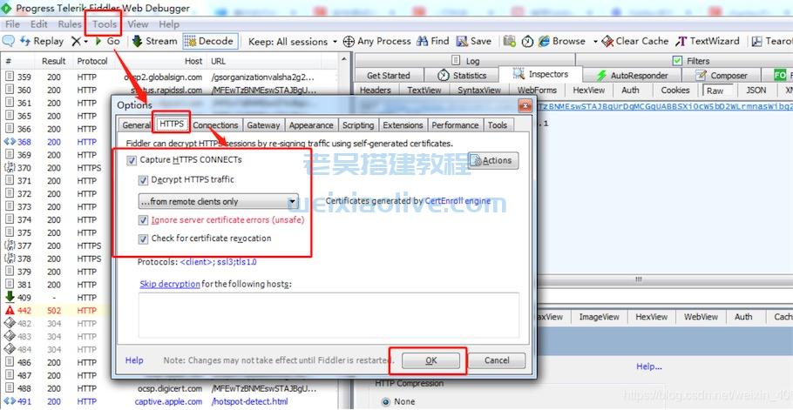Click the skip decryption hosts text box
Screen dimensions: 793x410
pyautogui.click(x=329, y=314)
